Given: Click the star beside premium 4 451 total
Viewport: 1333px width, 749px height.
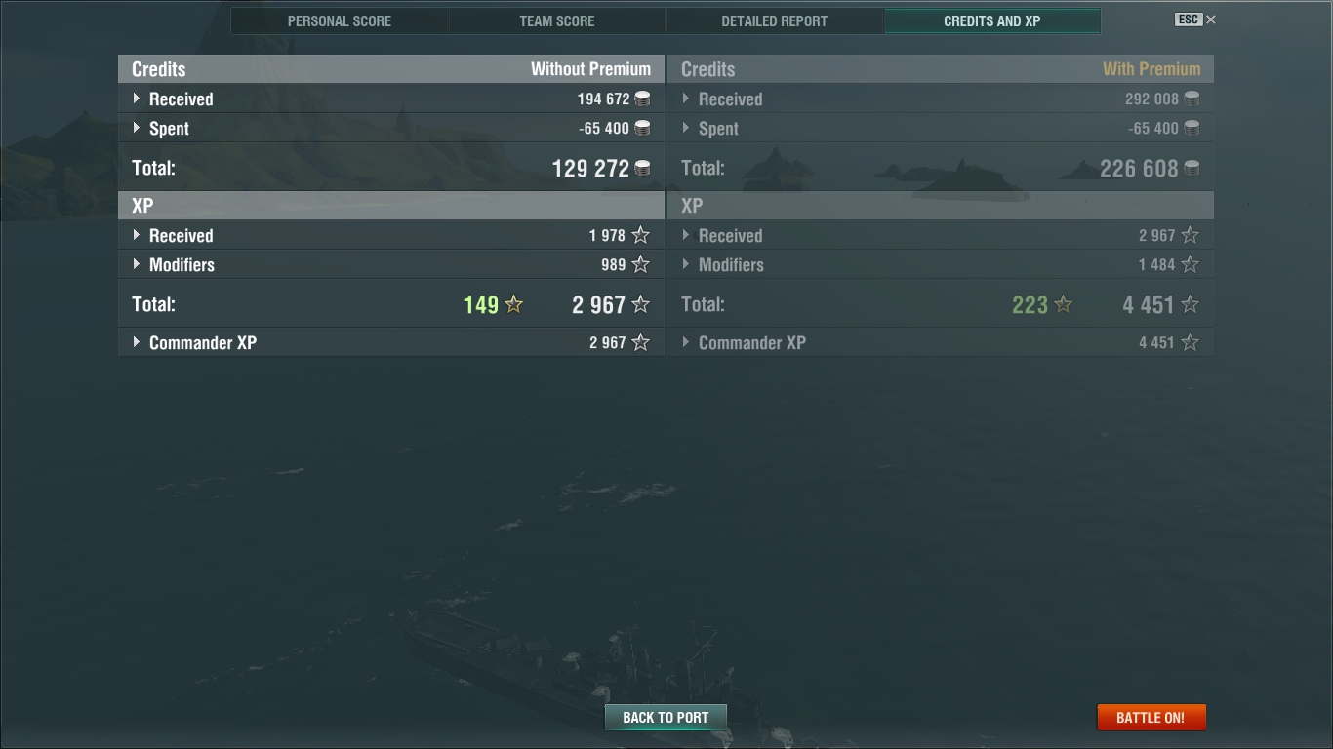Looking at the screenshot, I should (1190, 304).
